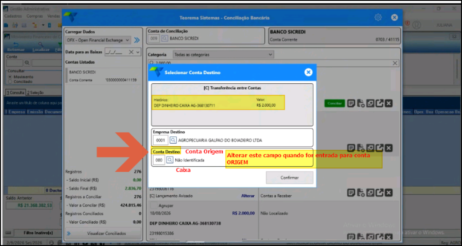
Task: Clear the Data para as Baixas date
Action: [x=132, y=52]
